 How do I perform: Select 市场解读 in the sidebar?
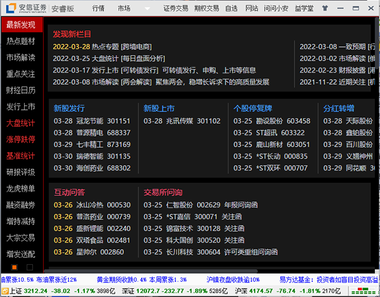tap(21, 58)
